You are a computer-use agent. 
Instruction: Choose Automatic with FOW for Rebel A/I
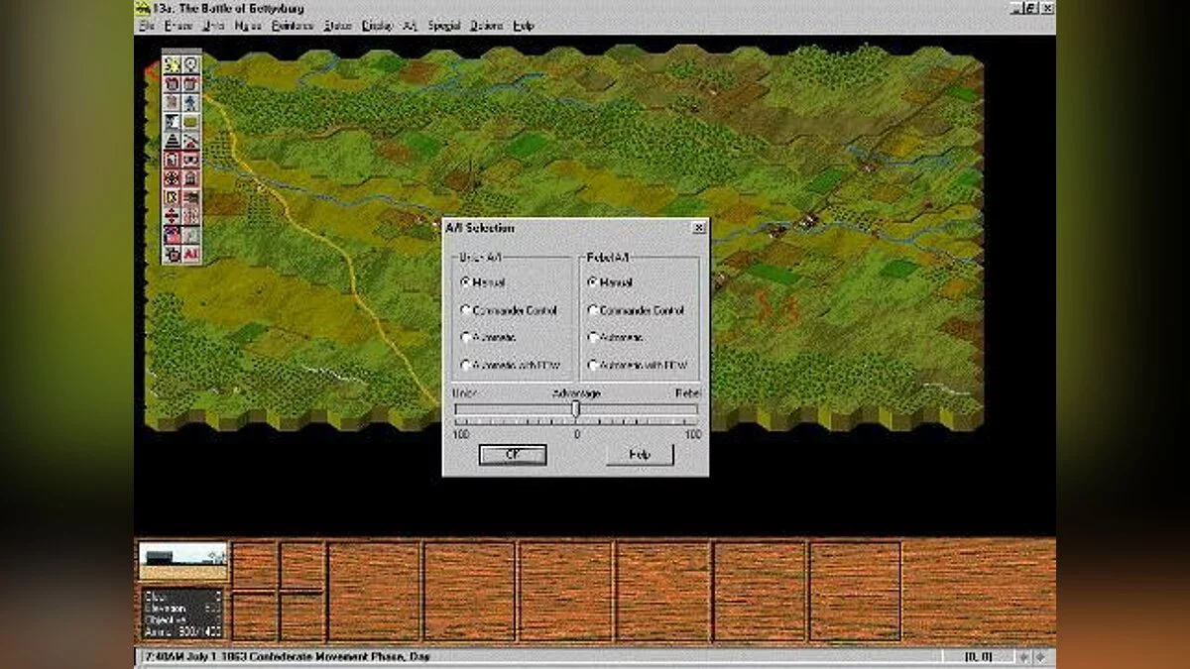point(594,366)
